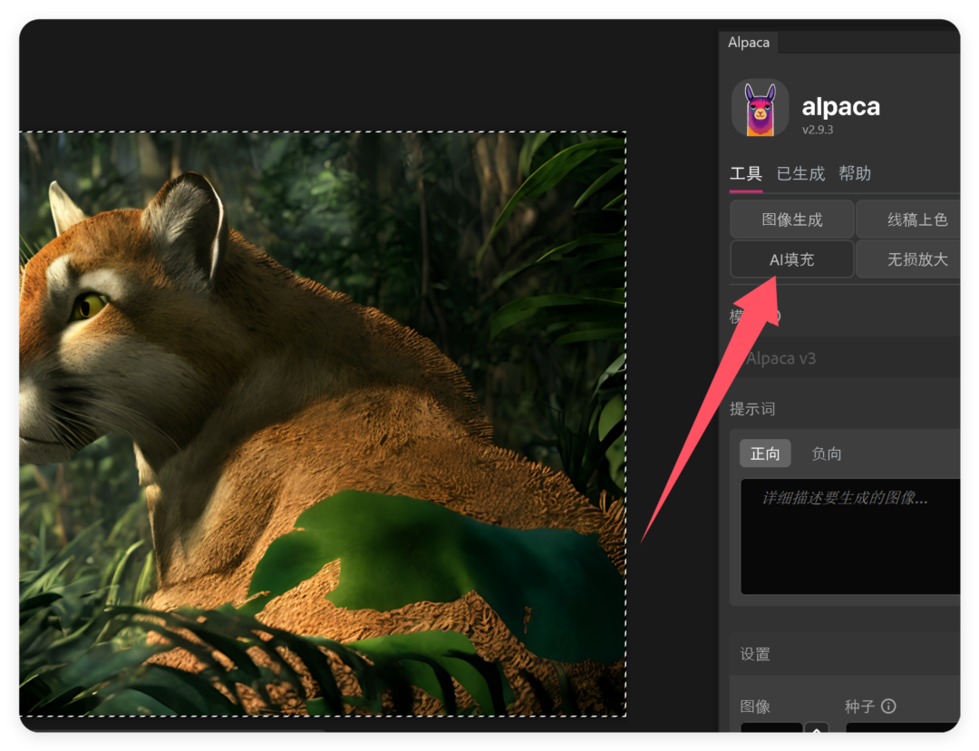Viewport: 979px width, 751px height.
Task: Switch to the 已生成 (Generated) tab
Action: [x=800, y=173]
